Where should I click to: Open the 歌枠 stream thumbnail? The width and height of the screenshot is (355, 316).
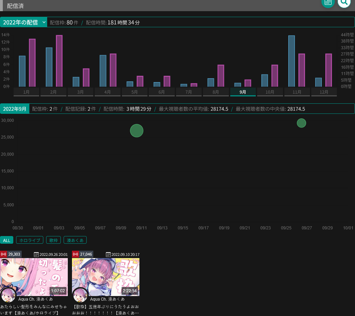(106, 277)
